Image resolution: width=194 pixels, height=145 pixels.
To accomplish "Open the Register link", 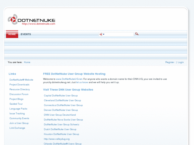I will 170,62.
